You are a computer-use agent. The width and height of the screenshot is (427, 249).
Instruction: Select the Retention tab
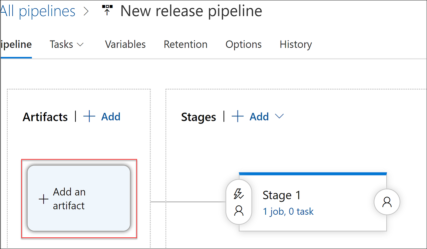pyautogui.click(x=185, y=45)
